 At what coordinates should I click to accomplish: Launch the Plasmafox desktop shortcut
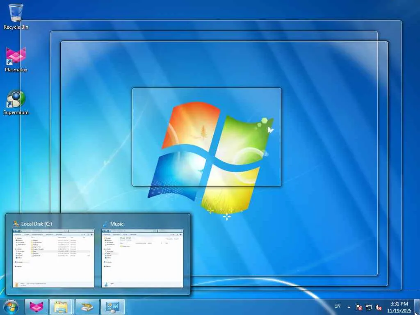pos(16,59)
